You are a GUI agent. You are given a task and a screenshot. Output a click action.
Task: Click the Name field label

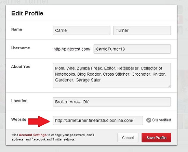[x=17, y=29]
